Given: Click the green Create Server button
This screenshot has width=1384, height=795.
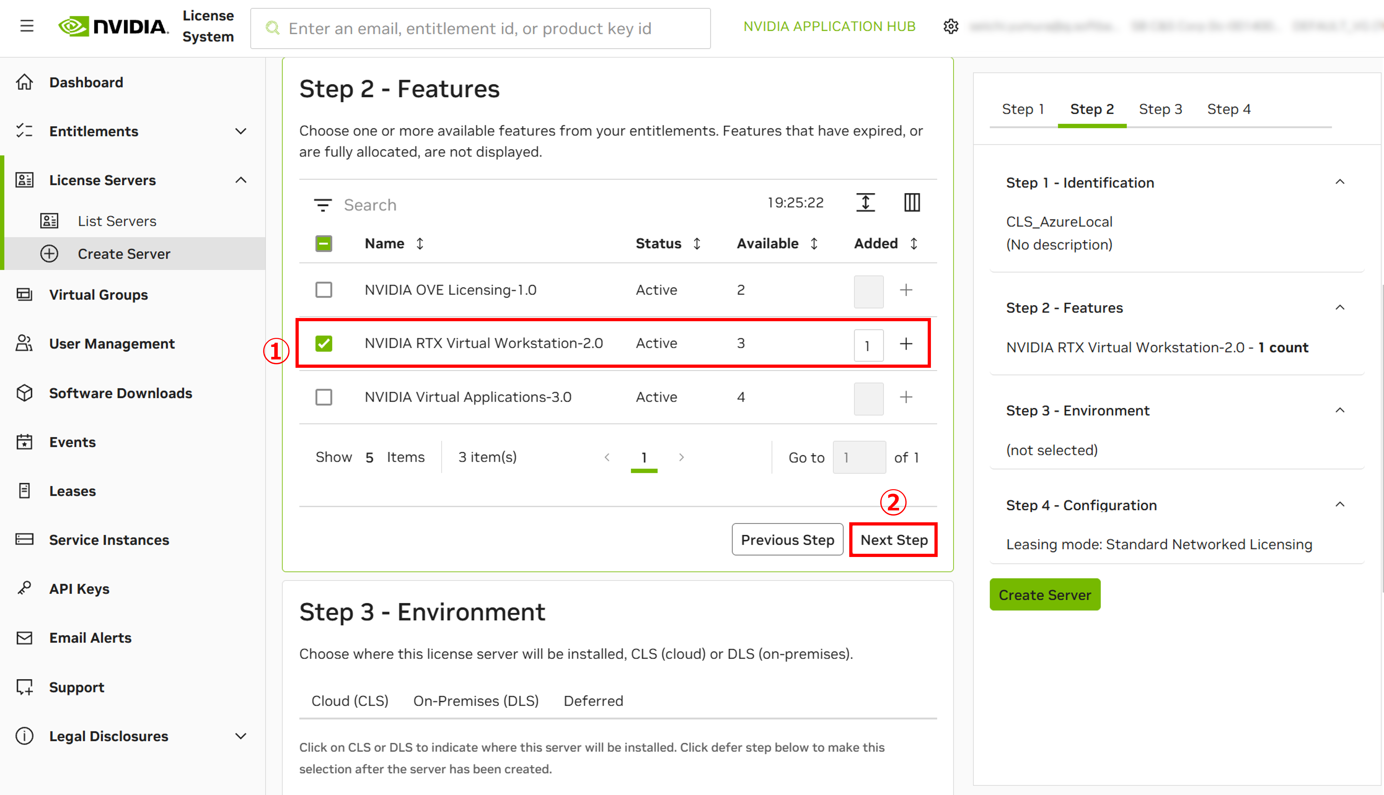Looking at the screenshot, I should (x=1044, y=595).
